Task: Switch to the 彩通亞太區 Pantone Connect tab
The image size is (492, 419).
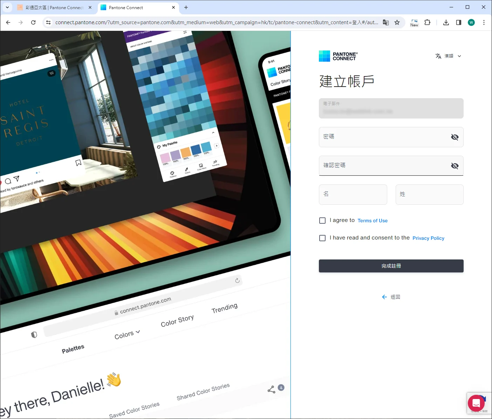Action: 54,7
